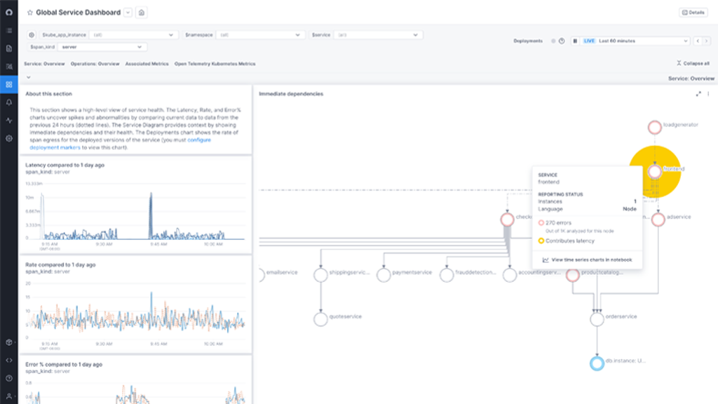Select the paymentservice node
The image size is (718, 404).
click(x=384, y=275)
